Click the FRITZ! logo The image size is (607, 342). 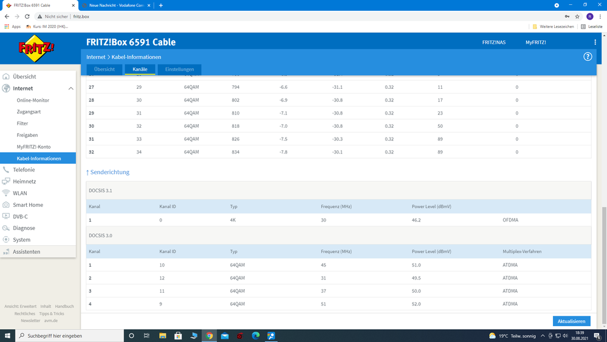pyautogui.click(x=36, y=49)
